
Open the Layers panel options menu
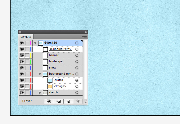pos(85,37)
